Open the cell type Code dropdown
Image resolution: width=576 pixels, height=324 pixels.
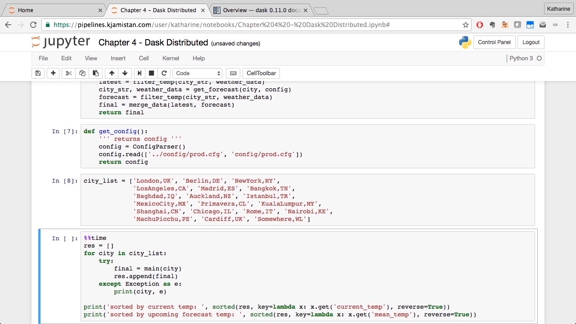198,73
